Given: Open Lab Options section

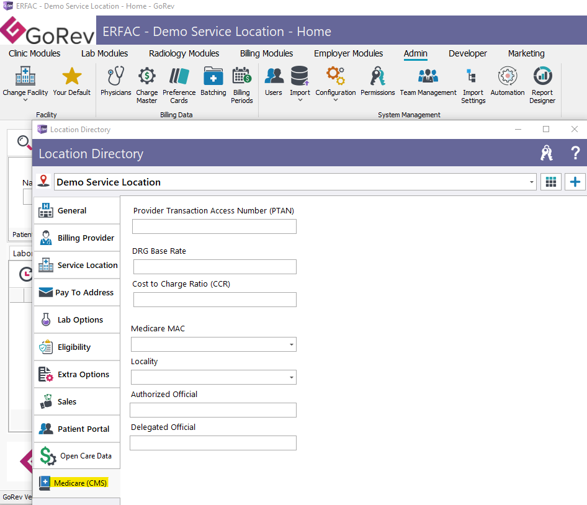Looking at the screenshot, I should pos(77,320).
